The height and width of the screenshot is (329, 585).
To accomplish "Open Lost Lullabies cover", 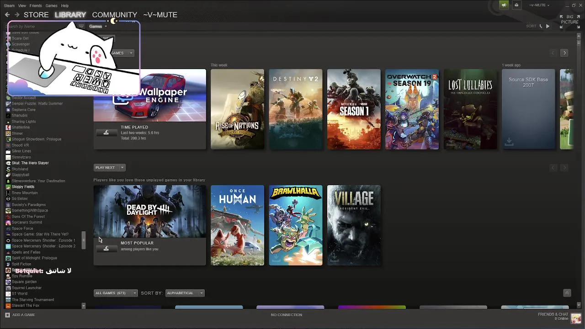I will (x=470, y=109).
